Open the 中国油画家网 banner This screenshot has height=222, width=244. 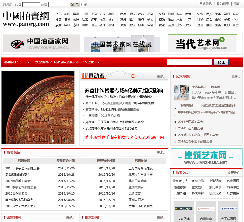42,43
